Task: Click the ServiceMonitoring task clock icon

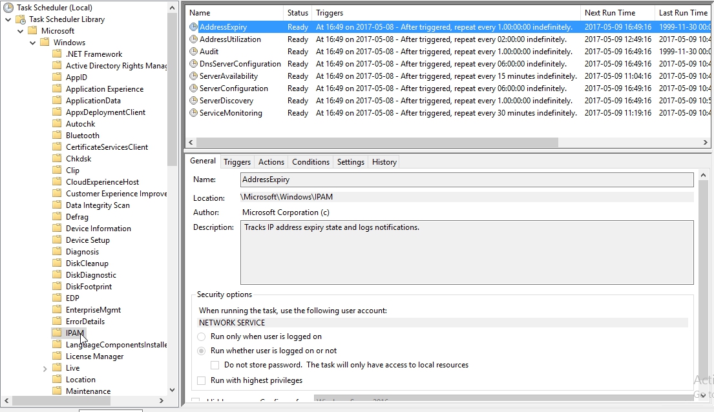Action: [x=193, y=113]
